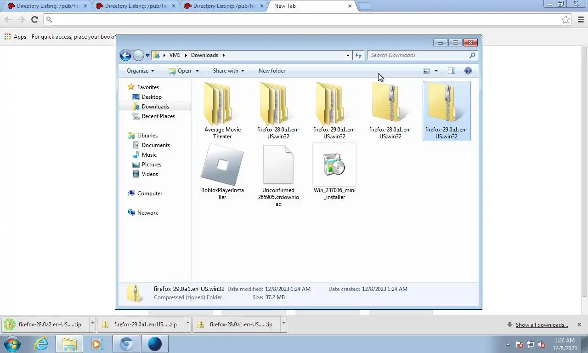Switch to Chrome taskbar button

[126, 344]
